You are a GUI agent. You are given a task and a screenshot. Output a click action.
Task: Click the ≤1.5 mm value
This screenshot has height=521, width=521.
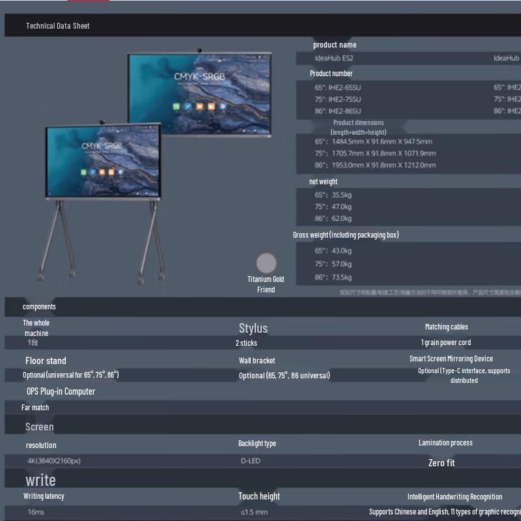(254, 512)
